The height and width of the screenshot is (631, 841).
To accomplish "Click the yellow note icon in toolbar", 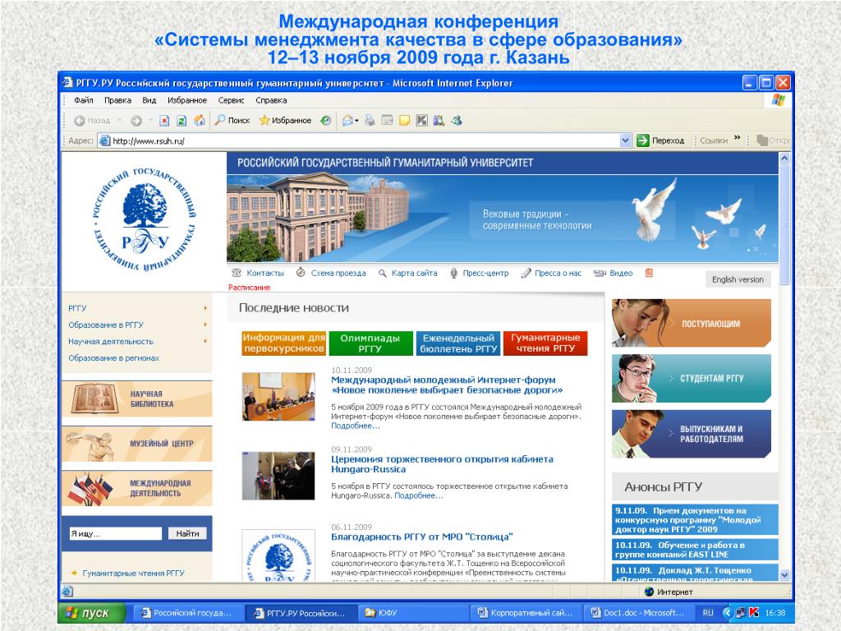I will tap(404, 120).
